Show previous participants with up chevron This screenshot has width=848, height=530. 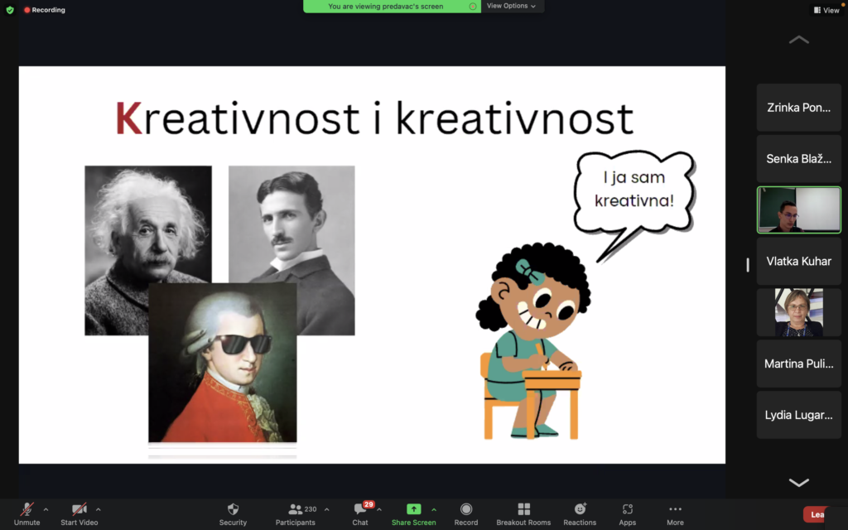coord(799,40)
